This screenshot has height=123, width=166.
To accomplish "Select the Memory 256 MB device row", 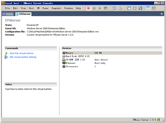I will pos(112,53).
